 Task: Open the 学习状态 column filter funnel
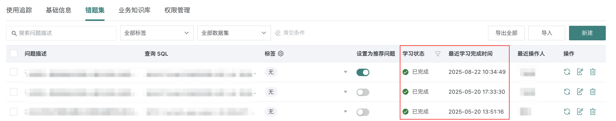point(438,54)
